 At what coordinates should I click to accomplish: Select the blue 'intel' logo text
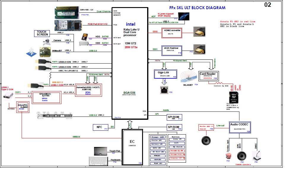point(131,24)
